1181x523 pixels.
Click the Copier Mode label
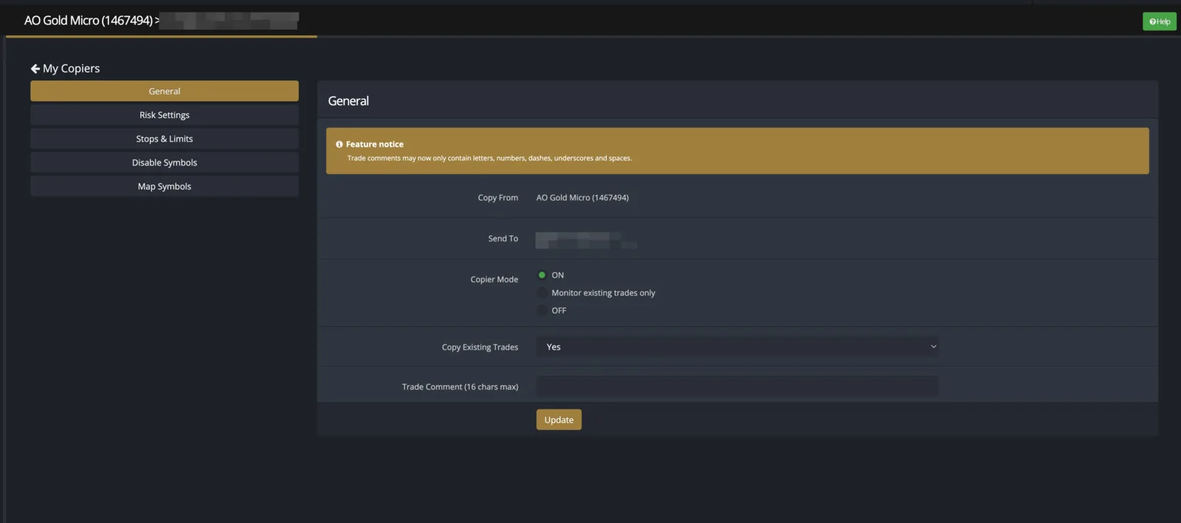click(494, 280)
